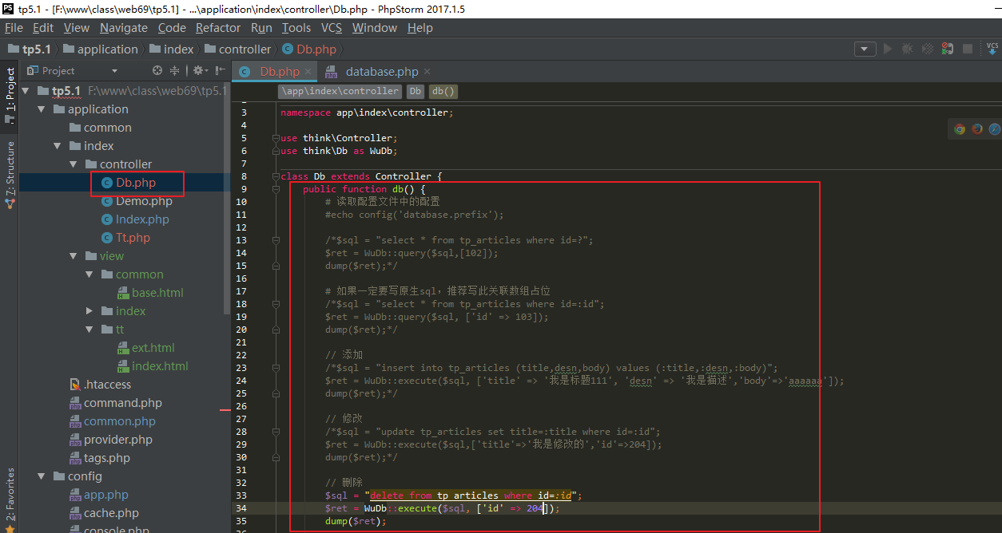
Task: Click the Debug bug icon
Action: point(907,49)
